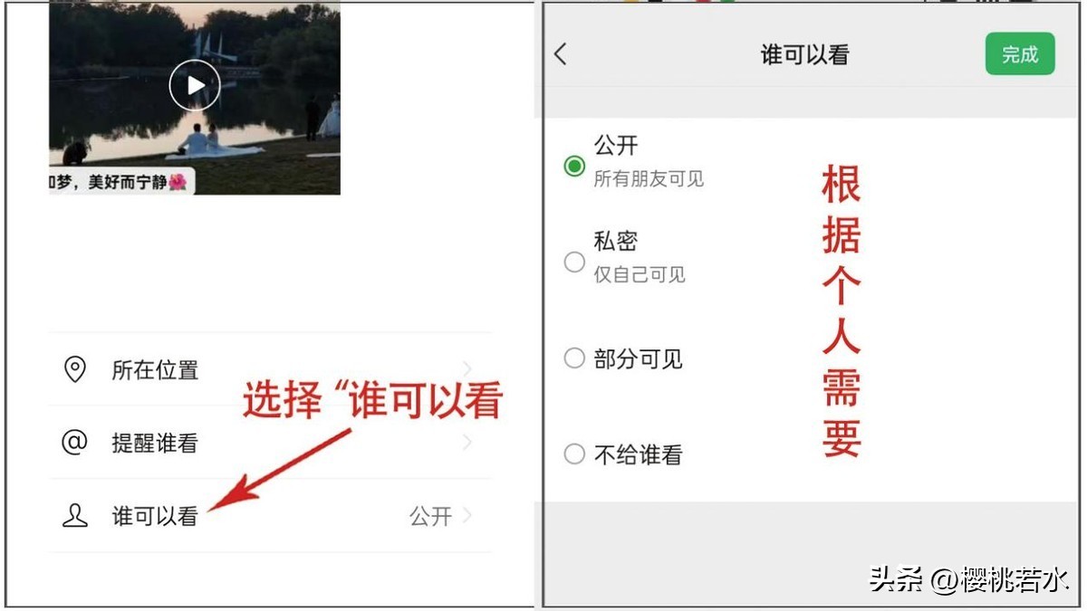The height and width of the screenshot is (611, 1087).
Task: Open the 谁可以看 menu item
Action: tap(270, 516)
